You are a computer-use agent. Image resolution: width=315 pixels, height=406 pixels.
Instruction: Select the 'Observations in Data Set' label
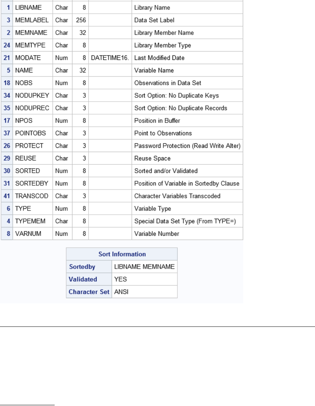click(x=168, y=83)
